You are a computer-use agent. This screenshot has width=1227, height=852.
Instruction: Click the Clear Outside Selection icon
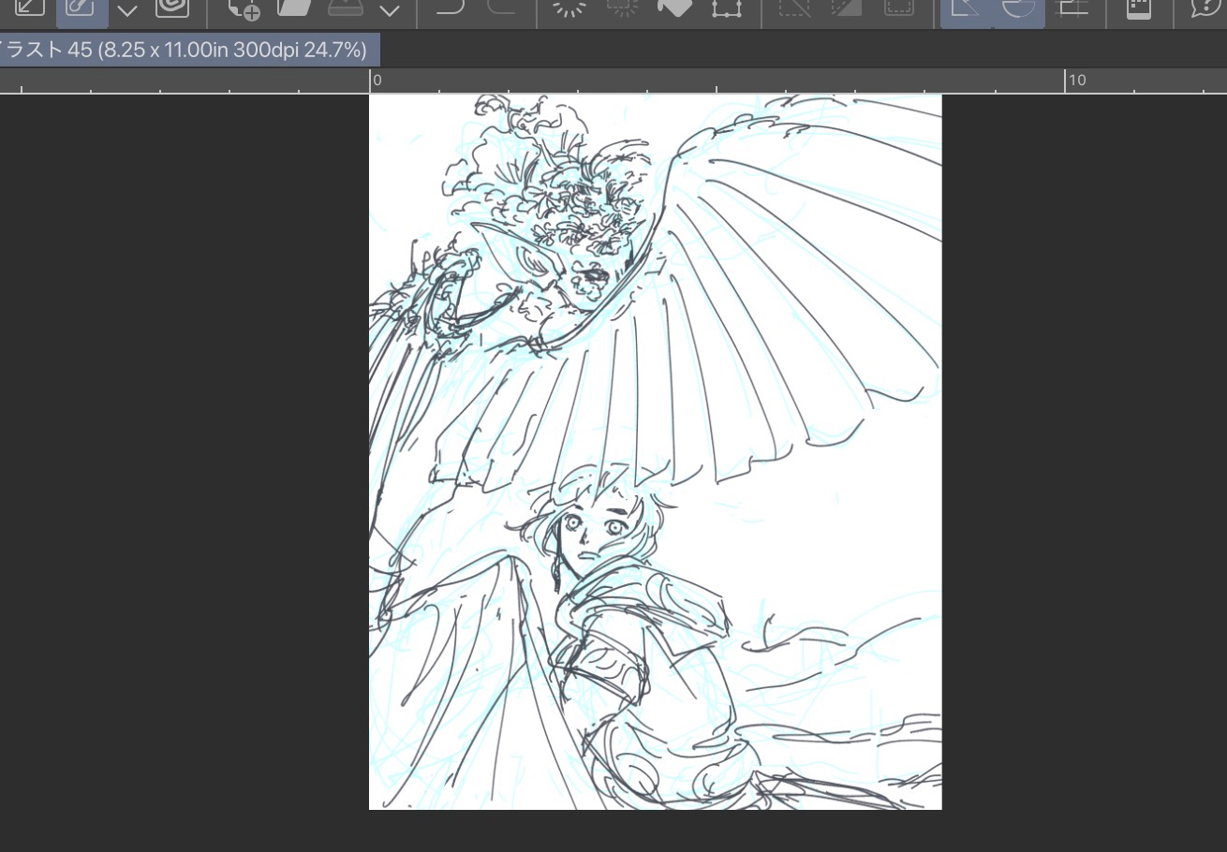pos(621,7)
